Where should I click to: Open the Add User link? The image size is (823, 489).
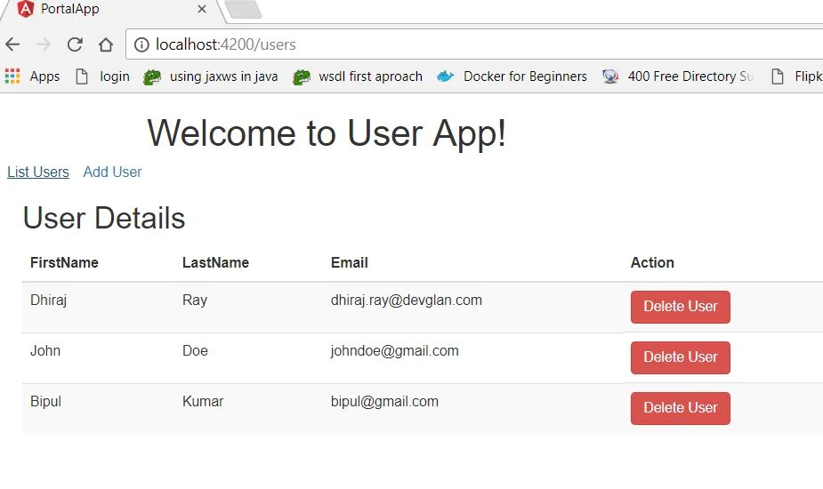point(112,172)
